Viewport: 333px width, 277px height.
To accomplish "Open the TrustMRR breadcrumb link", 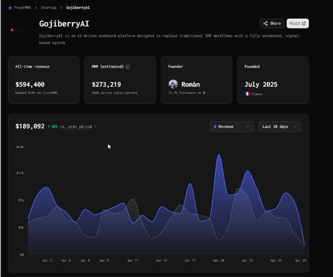I will pos(22,8).
